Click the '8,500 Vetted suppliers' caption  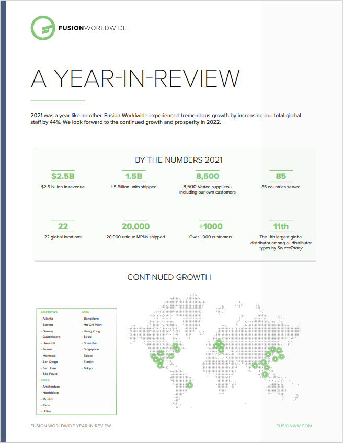coord(208,189)
